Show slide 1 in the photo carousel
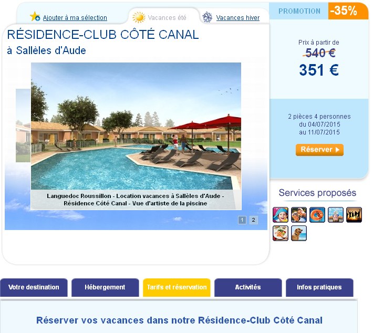The width and height of the screenshot is (373, 333). click(x=242, y=220)
